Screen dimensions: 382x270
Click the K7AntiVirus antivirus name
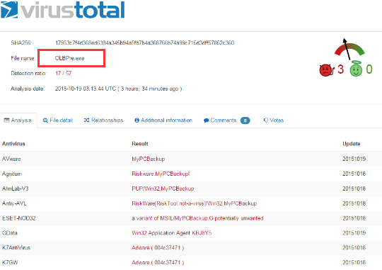tap(16, 248)
